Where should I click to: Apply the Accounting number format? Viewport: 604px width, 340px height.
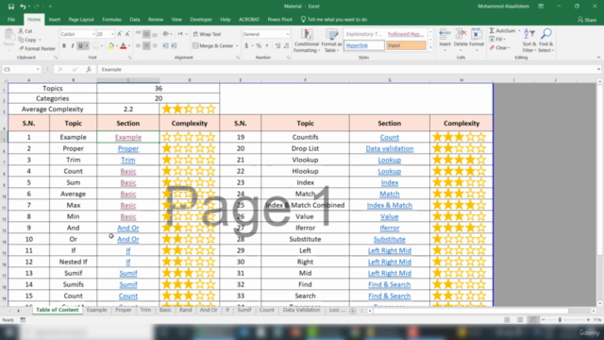click(x=246, y=46)
